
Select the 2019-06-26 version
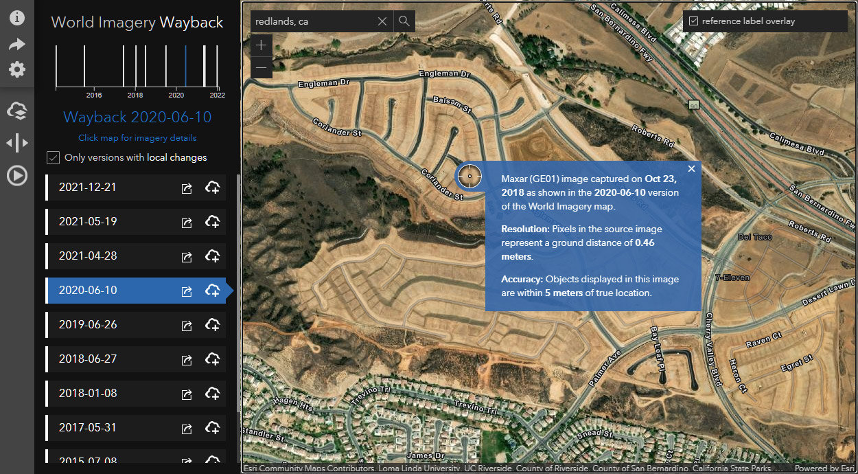point(135,325)
